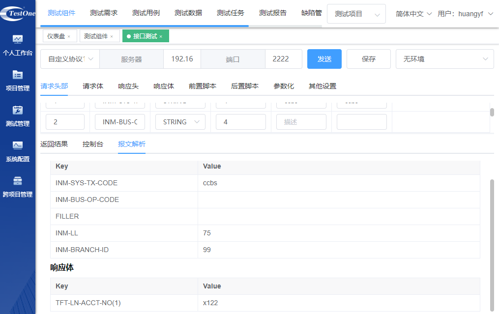Open the 无环境 environment dropdown
499x314 pixels.
444,59
